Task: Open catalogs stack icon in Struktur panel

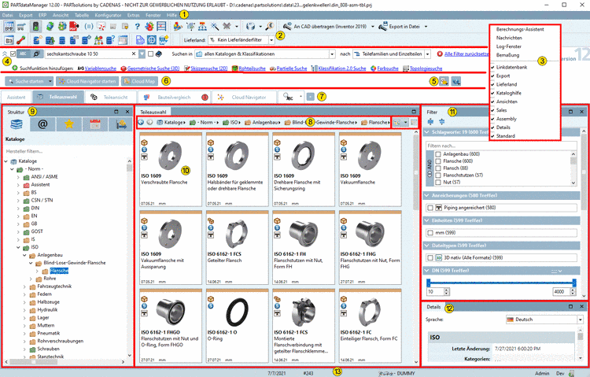Action: pos(17,124)
